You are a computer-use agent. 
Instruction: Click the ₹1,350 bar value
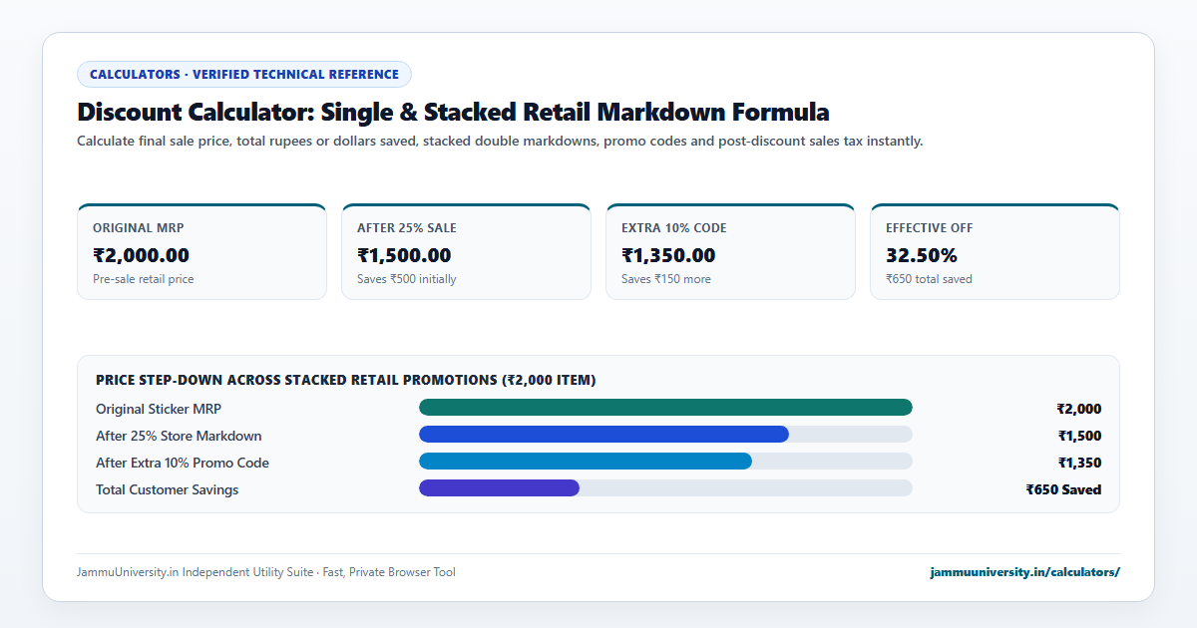click(x=1079, y=463)
